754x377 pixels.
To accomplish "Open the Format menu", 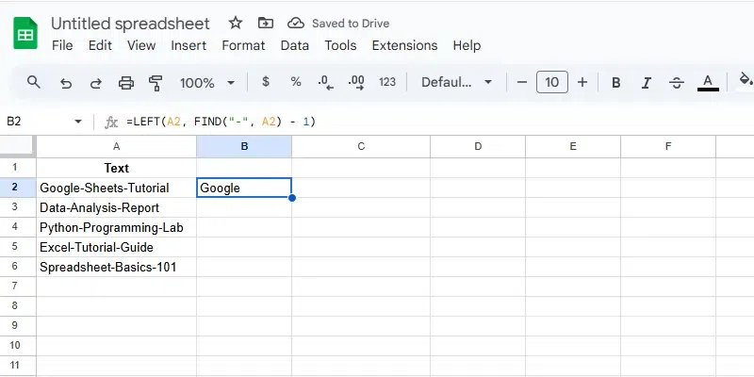I will point(243,45).
